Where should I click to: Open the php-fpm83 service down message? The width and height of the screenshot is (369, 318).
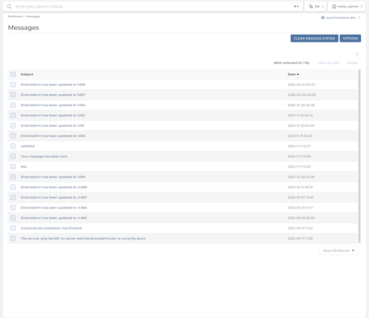(x=83, y=238)
